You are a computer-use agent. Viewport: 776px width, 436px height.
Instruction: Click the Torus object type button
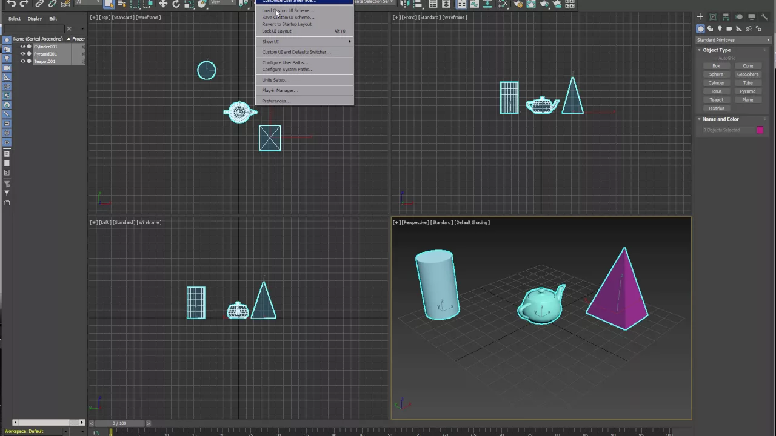(716, 91)
